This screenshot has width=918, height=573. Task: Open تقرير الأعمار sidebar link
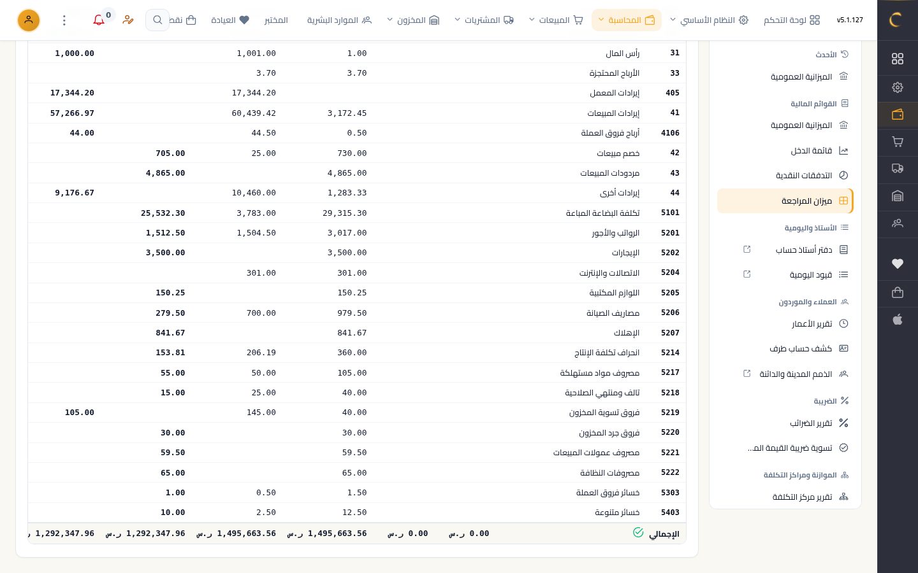click(785, 324)
